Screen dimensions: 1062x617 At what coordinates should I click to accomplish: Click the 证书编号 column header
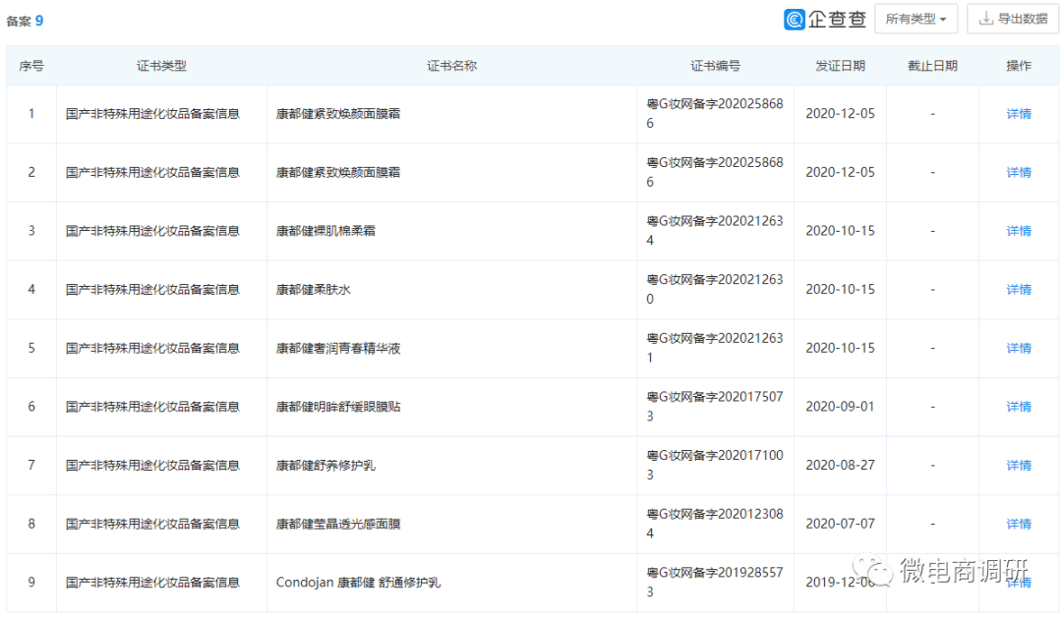(715, 66)
